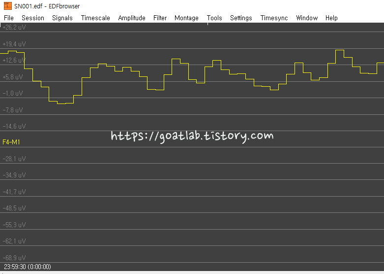This screenshot has width=384, height=274.
Task: Click the -34,9 uV scale label
Action: point(14,175)
